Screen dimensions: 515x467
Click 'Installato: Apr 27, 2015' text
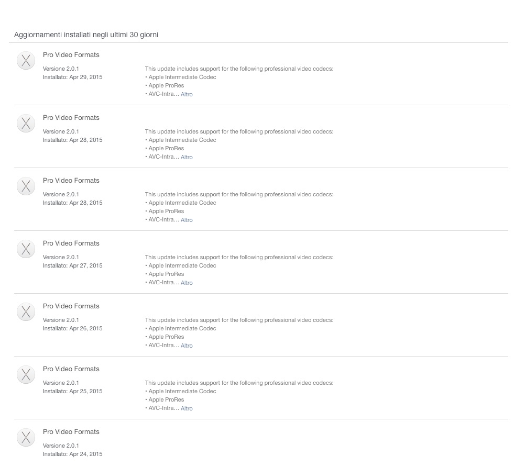click(x=73, y=265)
